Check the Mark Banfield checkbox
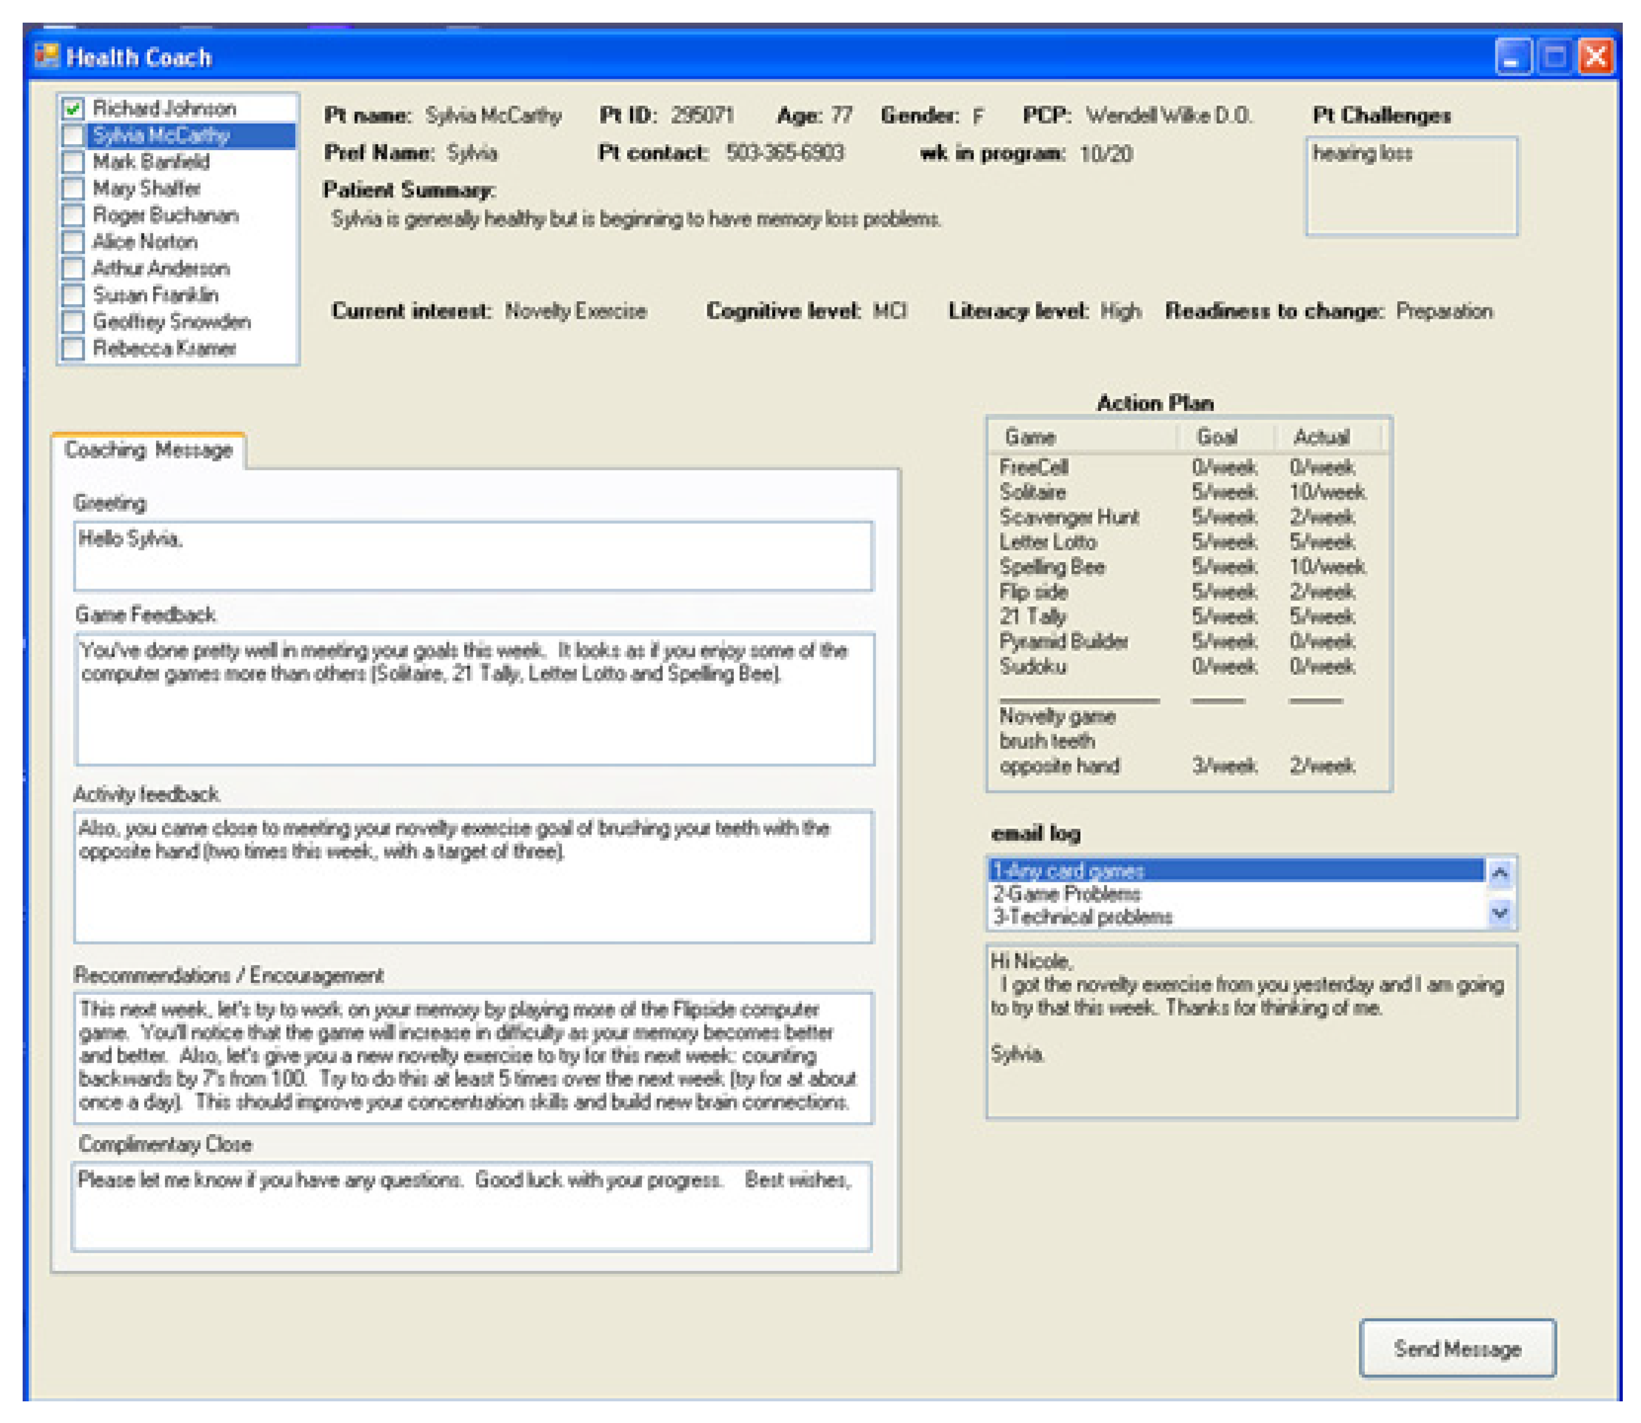 73,162
